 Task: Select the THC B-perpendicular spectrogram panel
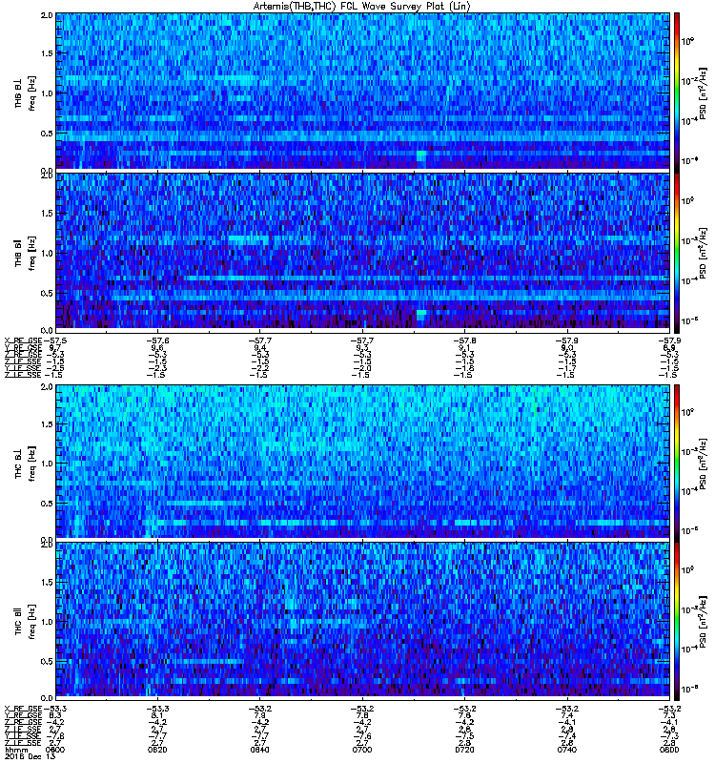click(363, 462)
